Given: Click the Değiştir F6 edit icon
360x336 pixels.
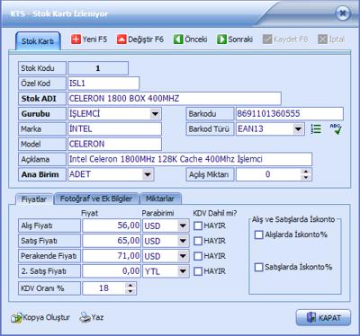Looking at the screenshot, I should [121, 40].
